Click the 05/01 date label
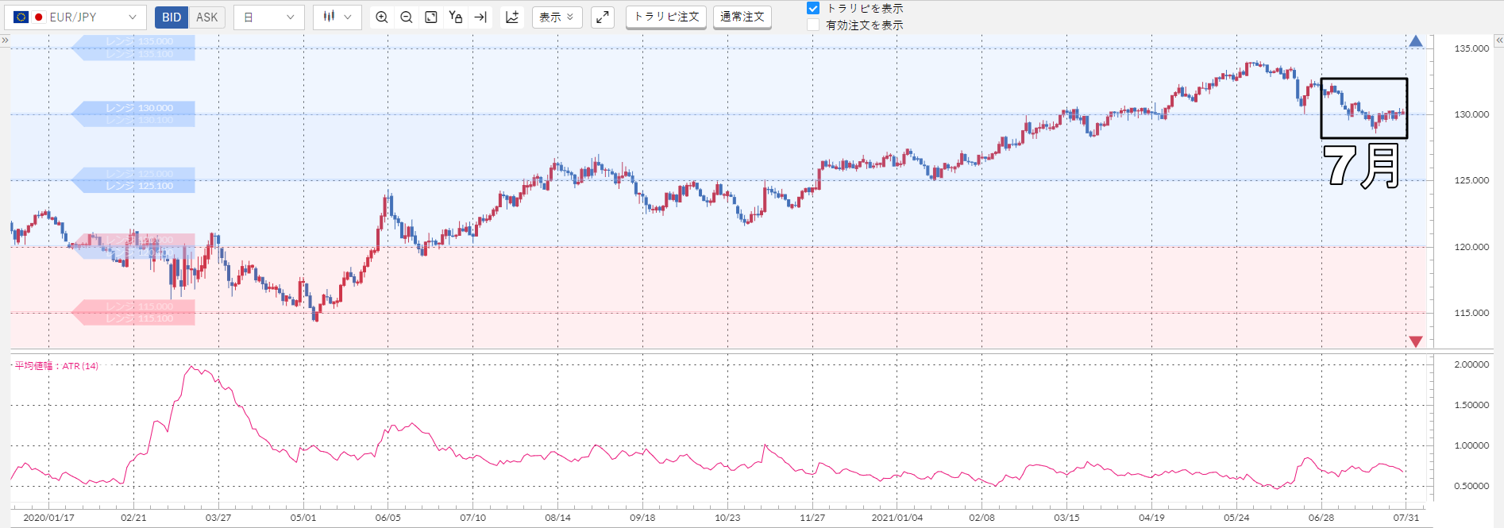The width and height of the screenshot is (1504, 528). point(303,518)
